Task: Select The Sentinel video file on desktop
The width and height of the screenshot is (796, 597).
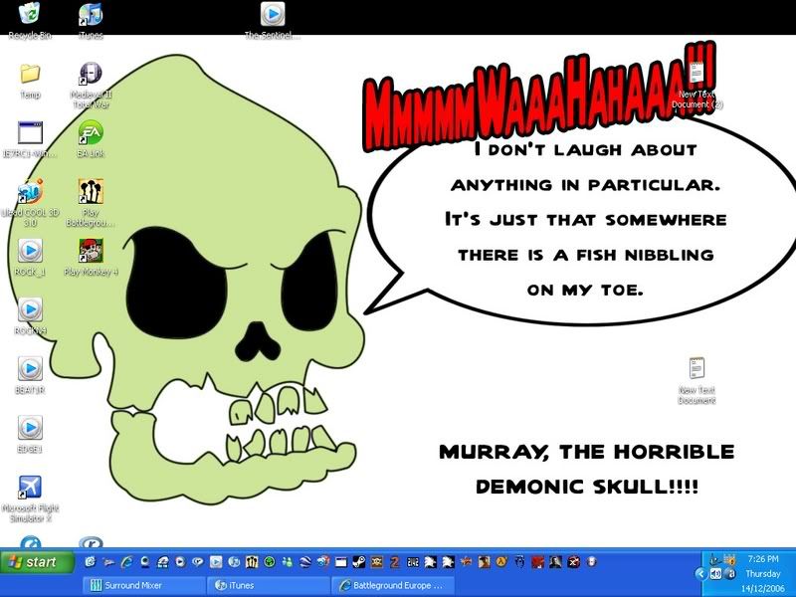Action: click(x=273, y=20)
